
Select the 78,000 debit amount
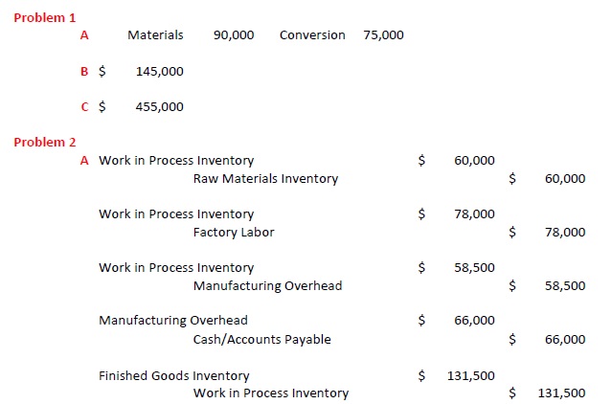(x=474, y=214)
